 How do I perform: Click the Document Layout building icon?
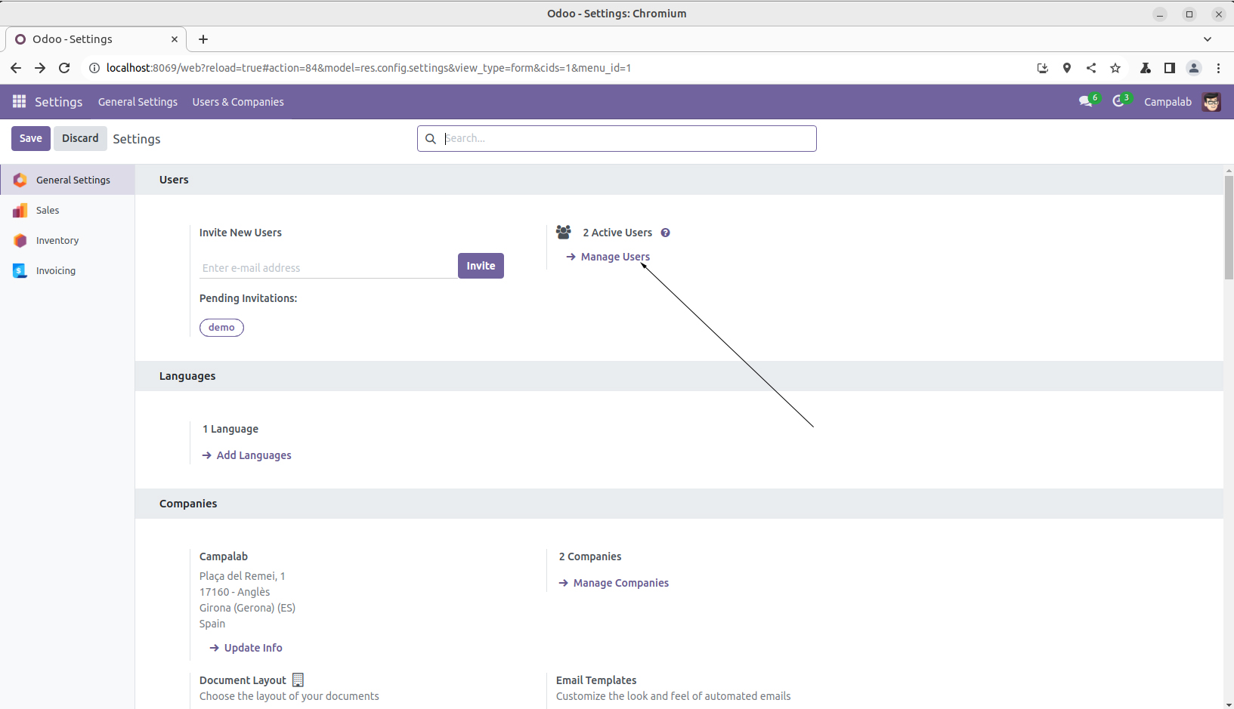[298, 680]
